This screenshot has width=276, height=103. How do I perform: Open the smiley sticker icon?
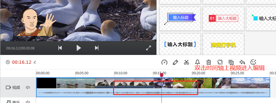tap(253, 62)
